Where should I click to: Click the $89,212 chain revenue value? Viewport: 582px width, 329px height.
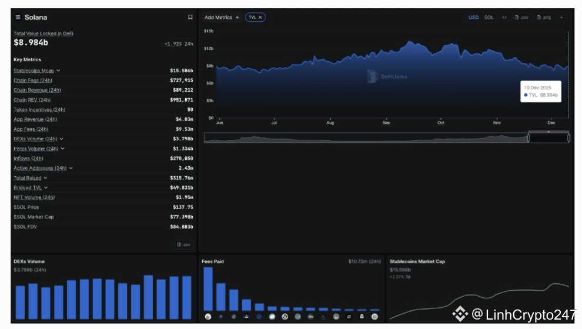[x=183, y=90]
